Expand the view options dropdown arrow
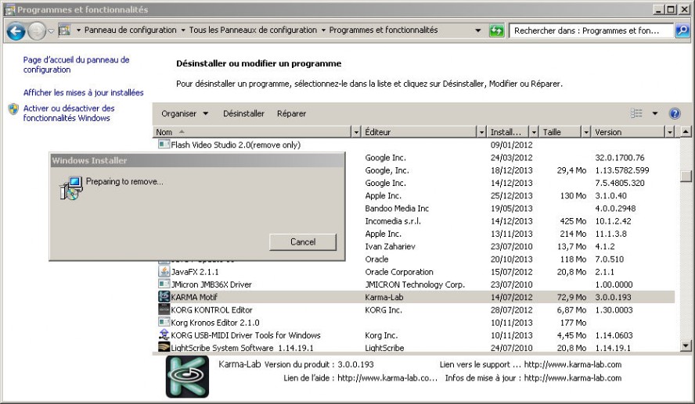 point(655,113)
